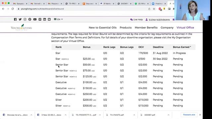Click the 'Bonus Legs' column header

coord(127,47)
